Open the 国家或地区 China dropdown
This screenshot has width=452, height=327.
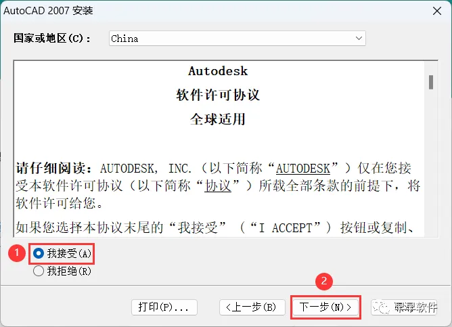tap(238, 39)
